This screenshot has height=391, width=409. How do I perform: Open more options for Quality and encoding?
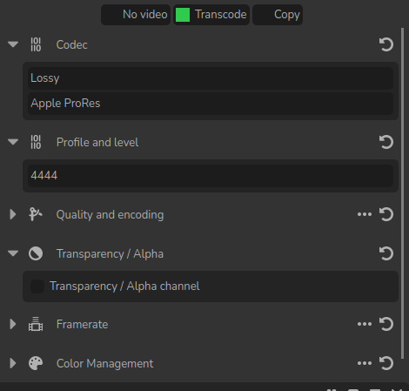(365, 214)
